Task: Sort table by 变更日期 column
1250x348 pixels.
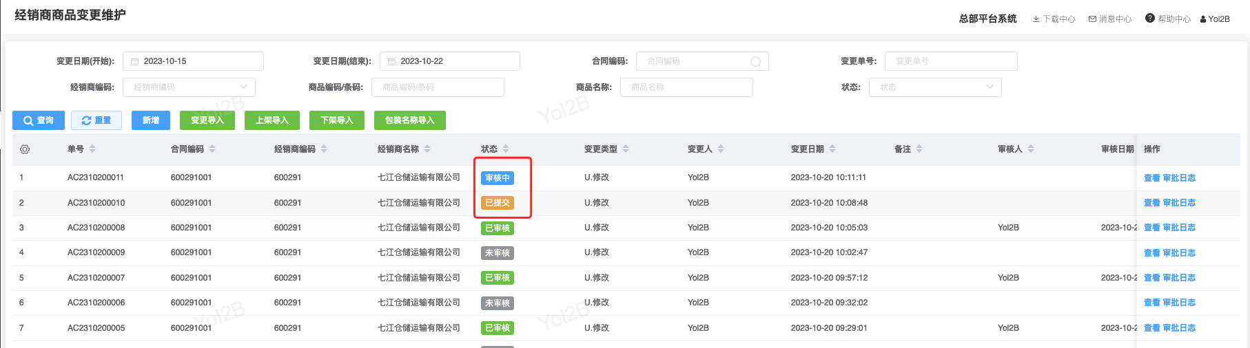Action: [832, 149]
